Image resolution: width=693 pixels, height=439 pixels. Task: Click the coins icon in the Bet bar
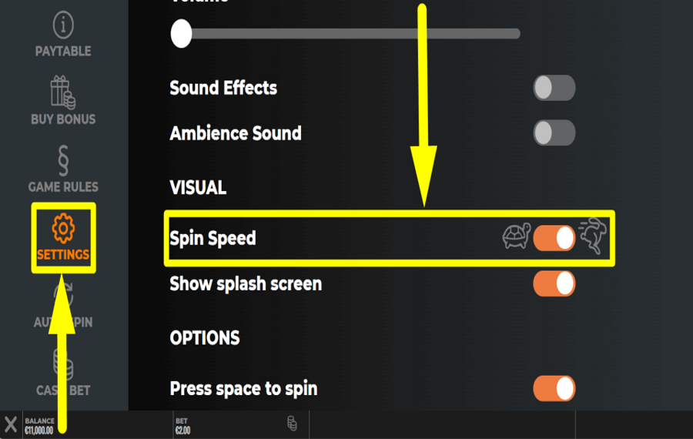click(292, 424)
